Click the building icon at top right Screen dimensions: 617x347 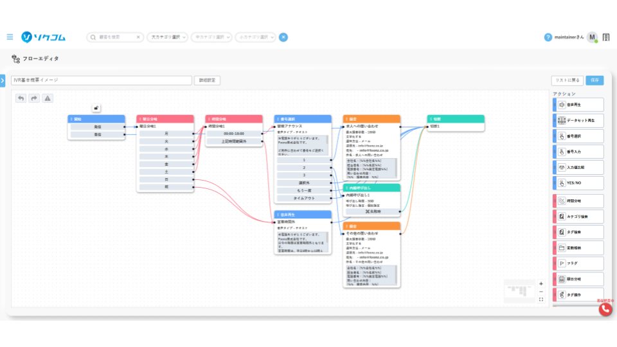pos(605,37)
